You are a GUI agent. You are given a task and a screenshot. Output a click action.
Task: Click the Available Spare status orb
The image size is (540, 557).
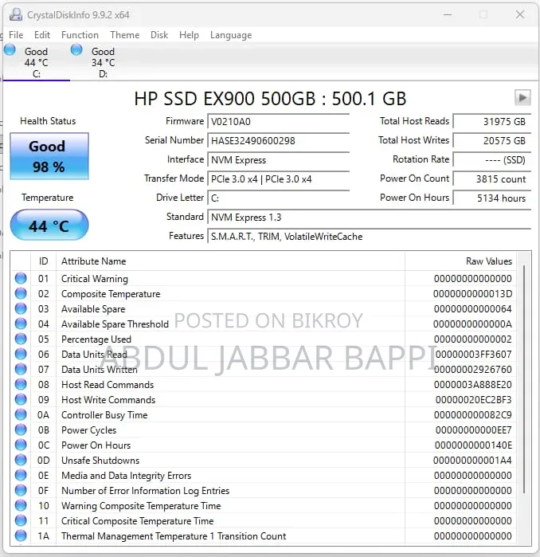[x=21, y=308]
